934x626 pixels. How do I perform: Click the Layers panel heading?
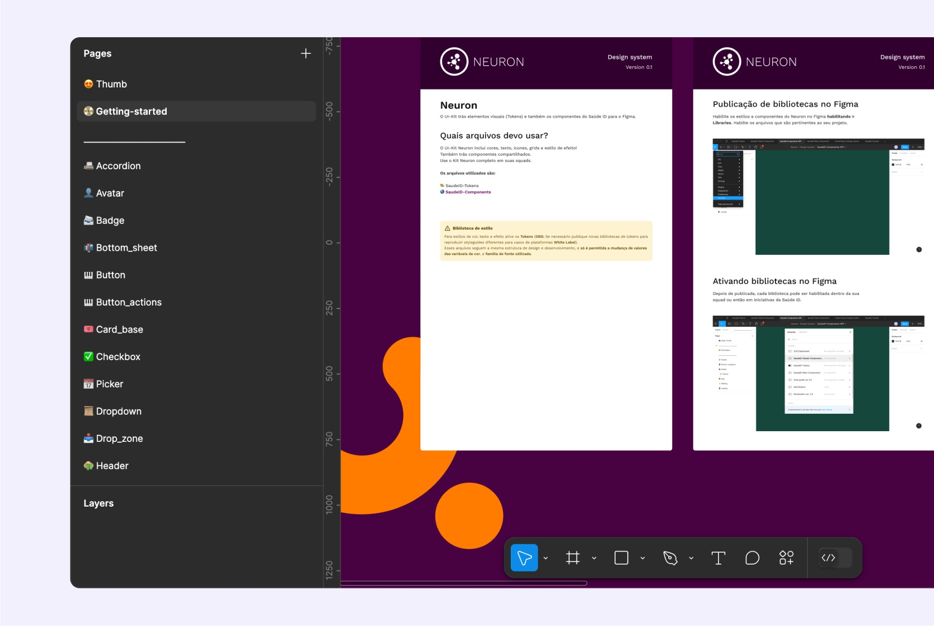[x=99, y=503]
